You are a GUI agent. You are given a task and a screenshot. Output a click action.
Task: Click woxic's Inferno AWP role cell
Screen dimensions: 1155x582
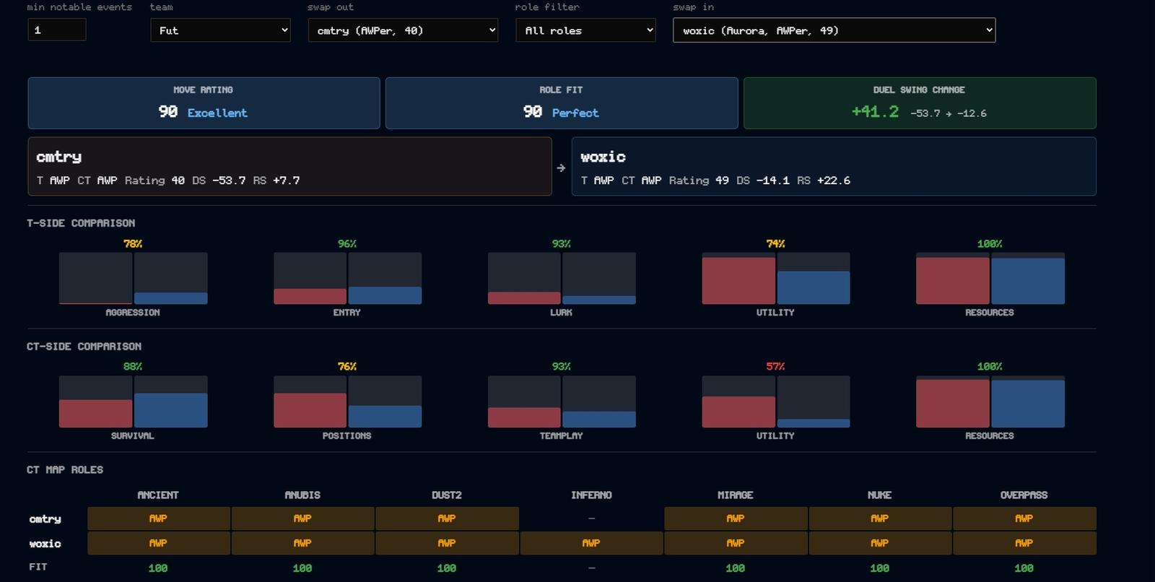click(x=591, y=543)
